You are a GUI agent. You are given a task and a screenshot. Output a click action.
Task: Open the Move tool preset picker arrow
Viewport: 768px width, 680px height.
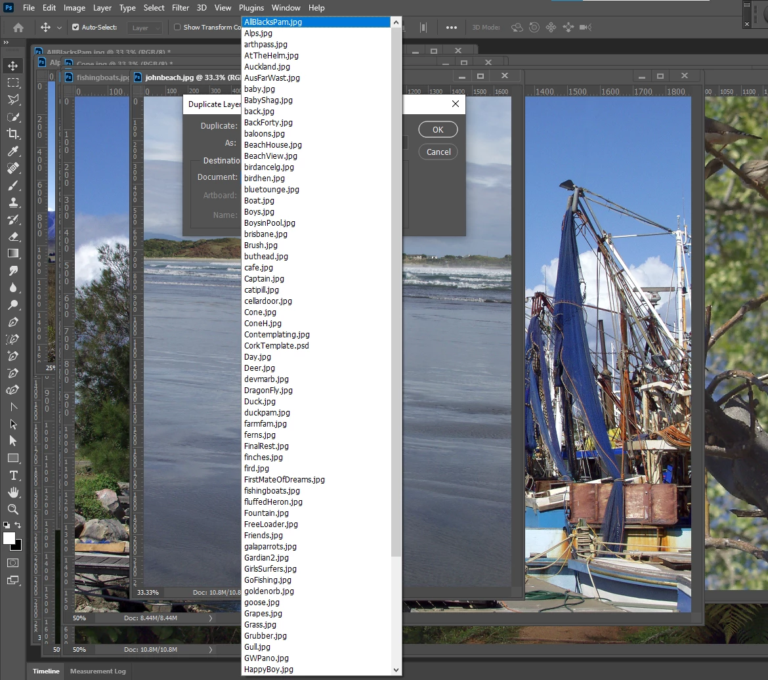tap(59, 28)
